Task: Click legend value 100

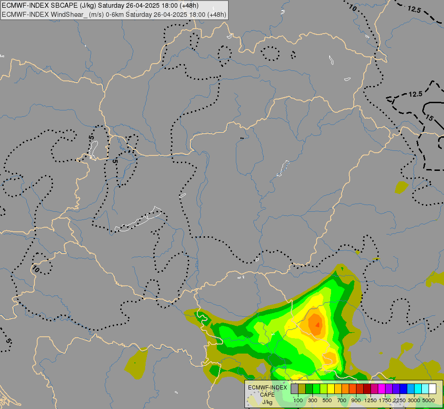Action: (298, 400)
